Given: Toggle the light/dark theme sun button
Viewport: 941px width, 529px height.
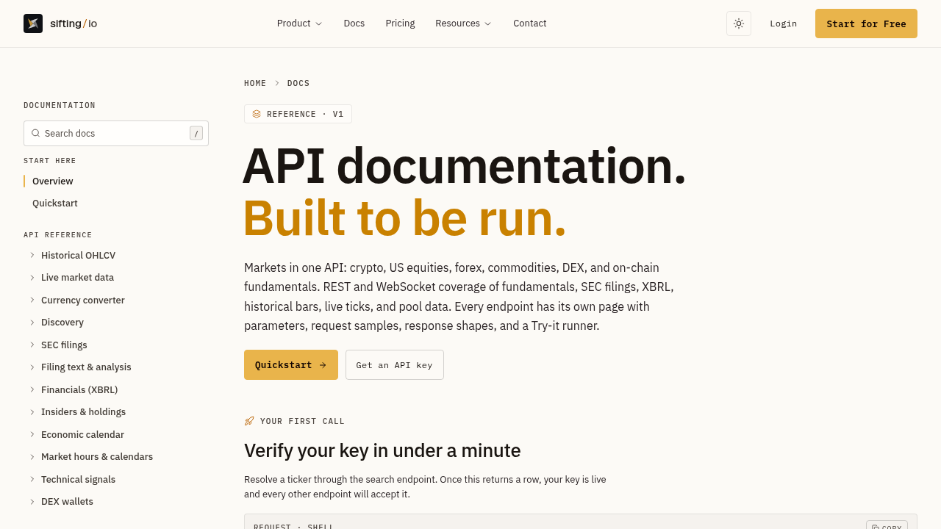Looking at the screenshot, I should 739,24.
